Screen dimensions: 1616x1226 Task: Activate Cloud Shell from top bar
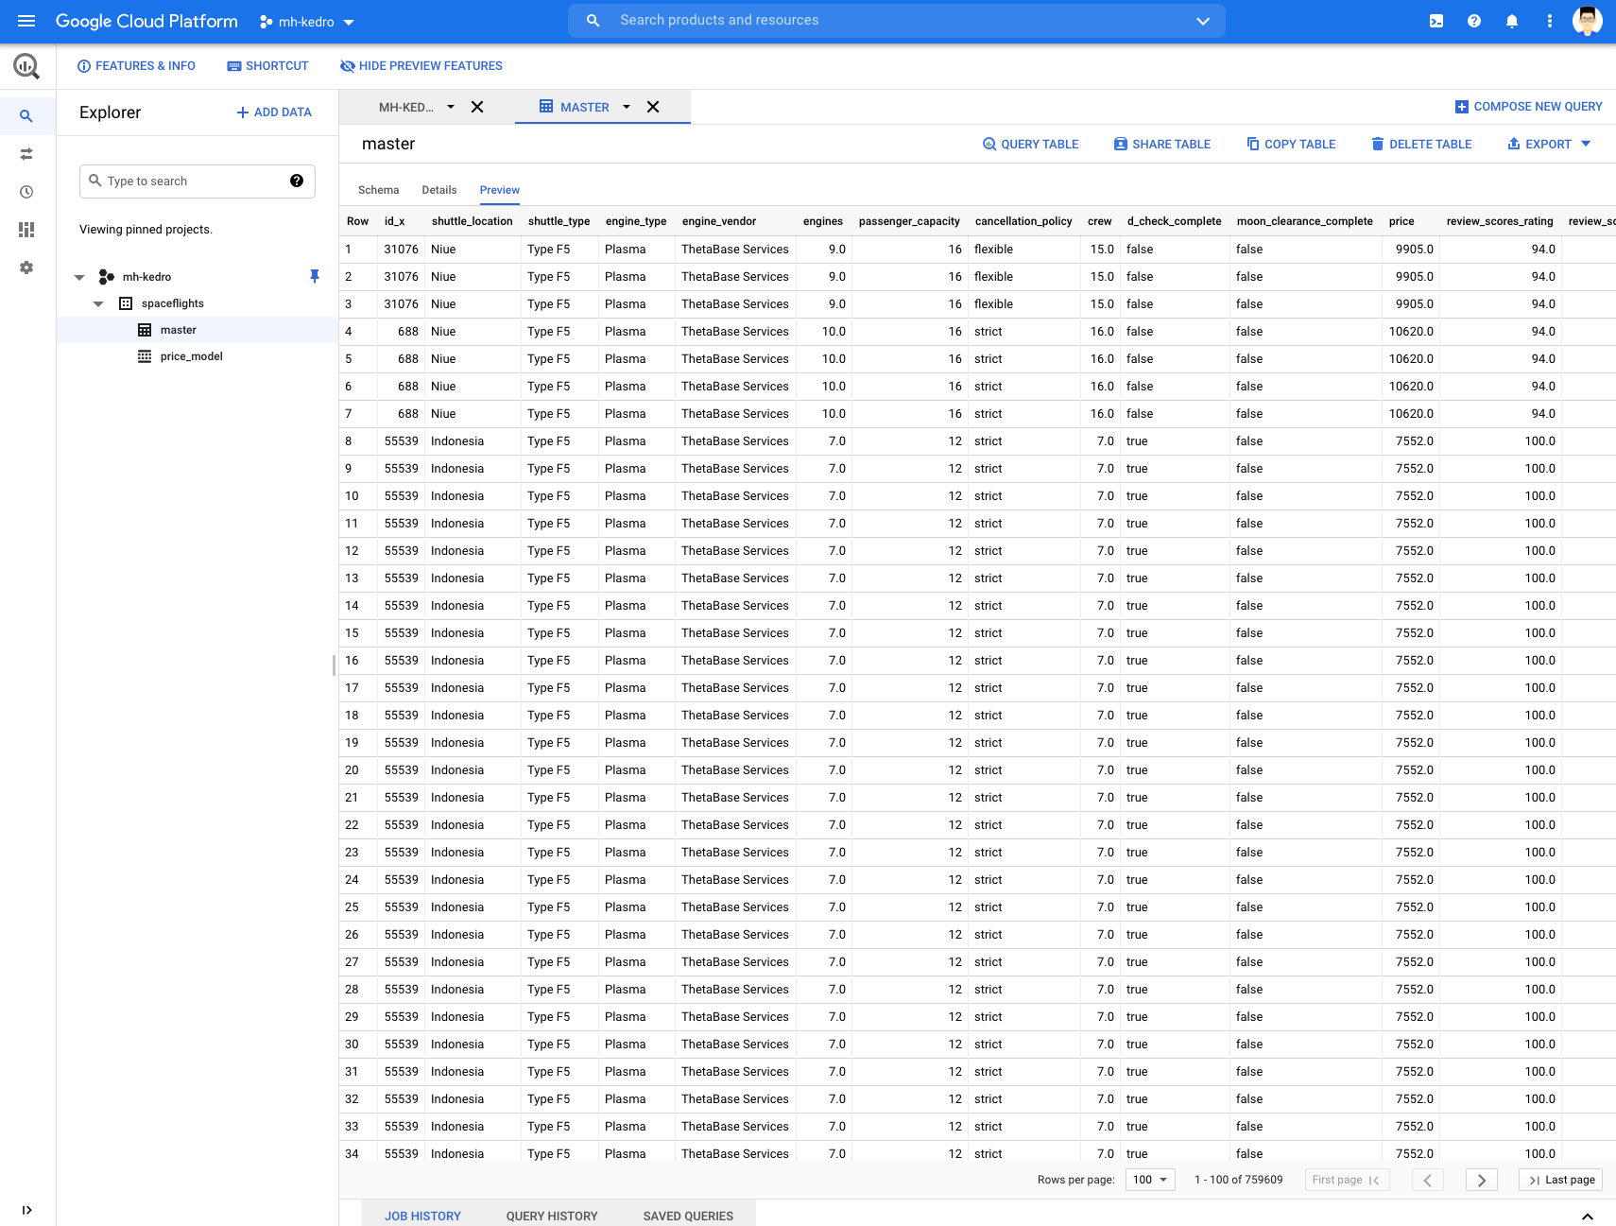[1435, 21]
